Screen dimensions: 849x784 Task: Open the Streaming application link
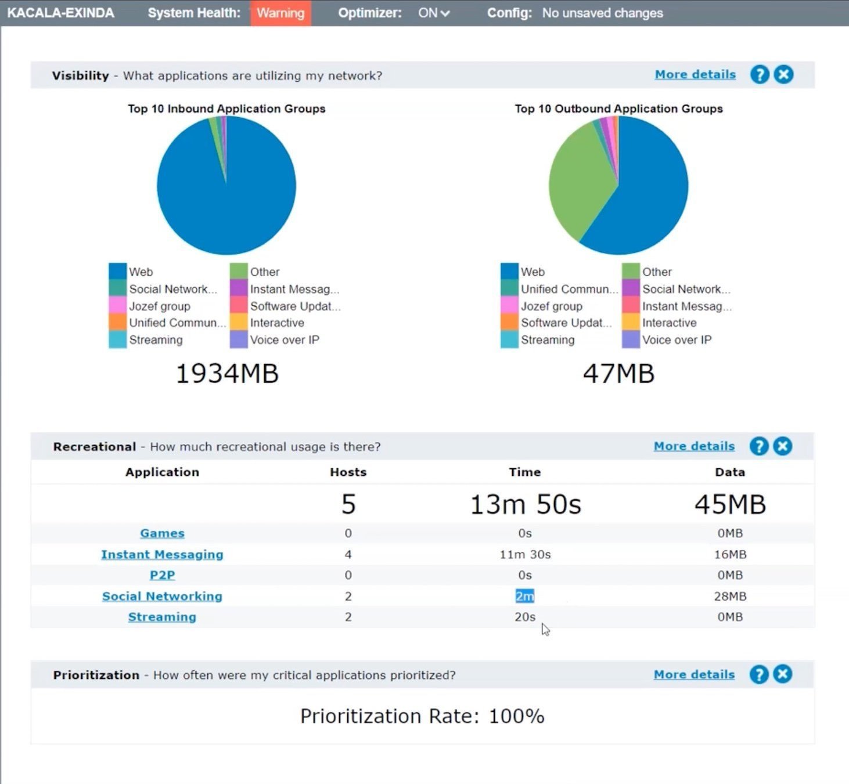pyautogui.click(x=162, y=617)
